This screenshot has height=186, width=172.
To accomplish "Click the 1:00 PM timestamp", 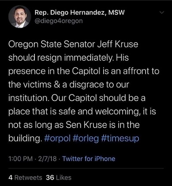I will coord(21,159).
